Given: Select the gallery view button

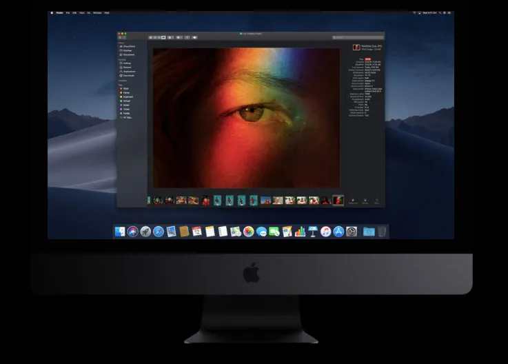Looking at the screenshot, I should pos(163,38).
